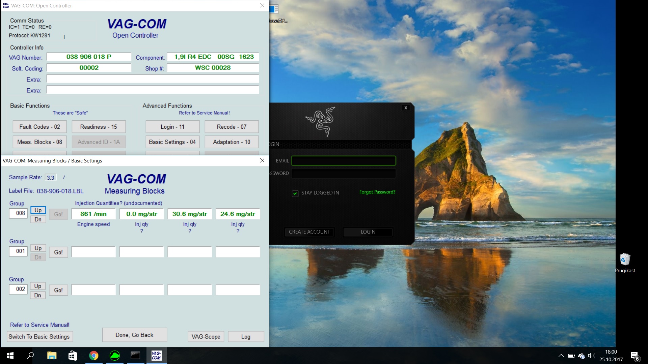Click first Extra field in Controller Info
This screenshot has width=648, height=364.
[153, 79]
